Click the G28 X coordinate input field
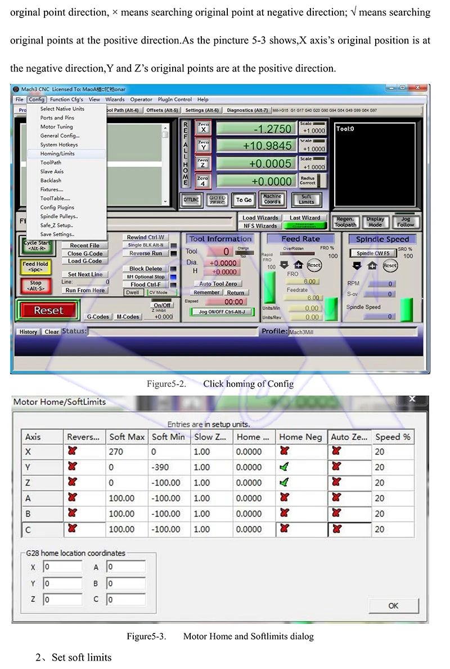The height and width of the screenshot is (669, 450). coord(62,567)
